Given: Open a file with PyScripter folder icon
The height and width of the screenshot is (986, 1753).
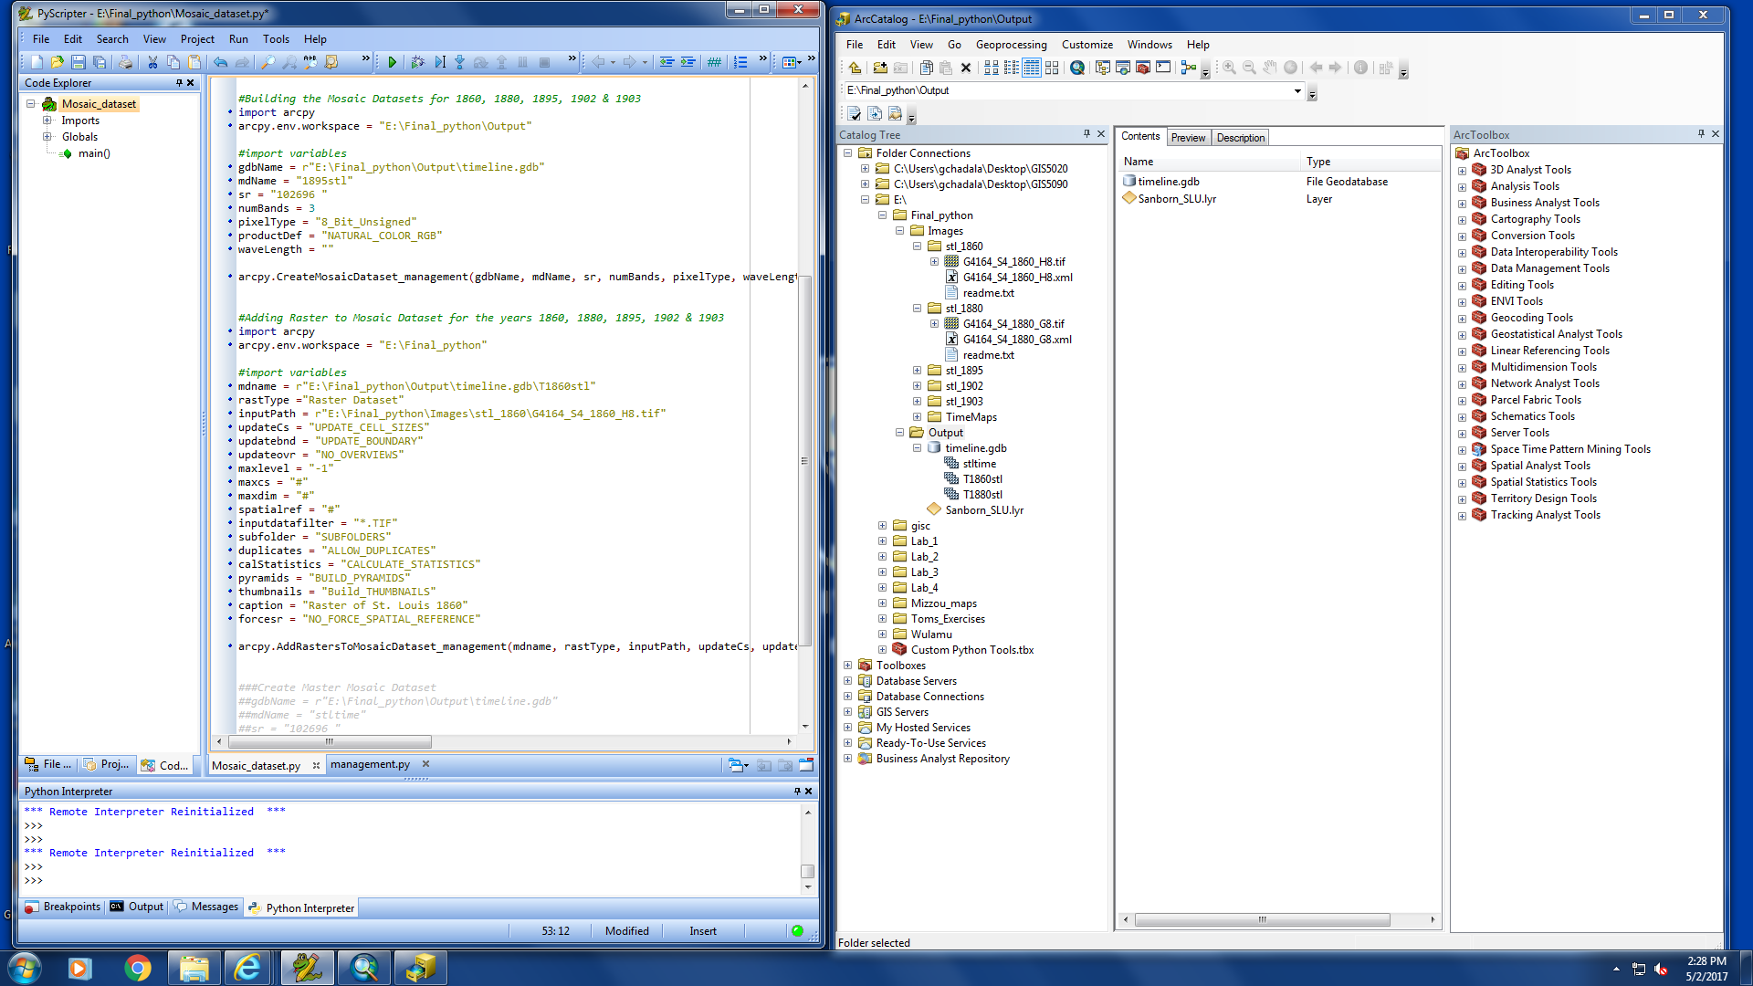Looking at the screenshot, I should click(x=57, y=62).
